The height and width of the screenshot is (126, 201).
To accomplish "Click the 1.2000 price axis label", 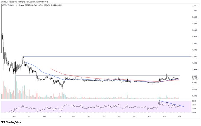I will tap(194, 63).
